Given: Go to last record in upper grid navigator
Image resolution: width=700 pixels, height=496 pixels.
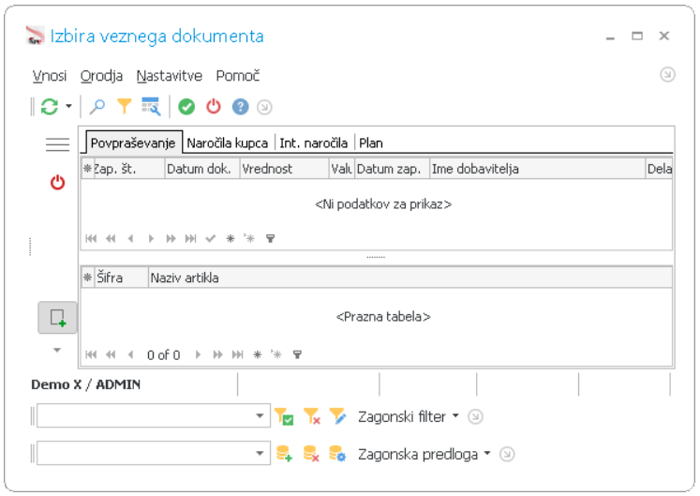Looking at the screenshot, I should (x=190, y=238).
